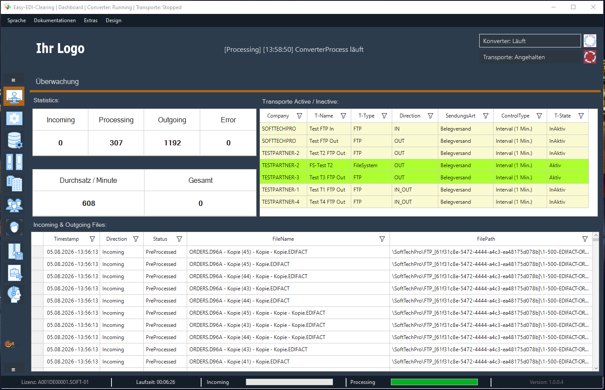Click the Processing count 307
This screenshot has height=390, width=605.
(116, 143)
